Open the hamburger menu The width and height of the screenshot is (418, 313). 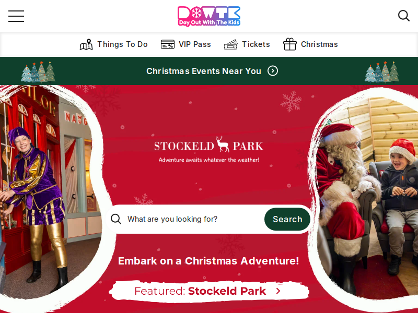click(16, 16)
